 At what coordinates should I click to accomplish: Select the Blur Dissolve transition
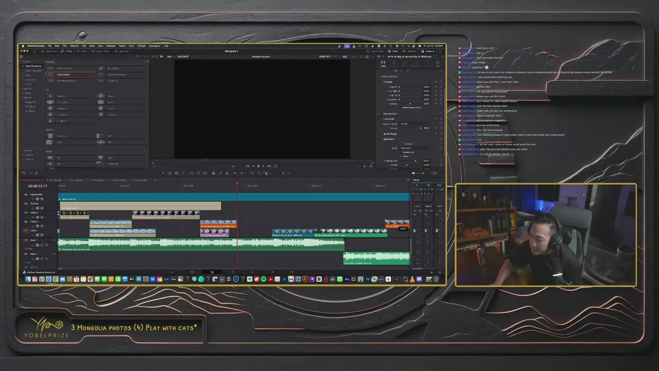click(x=120, y=69)
